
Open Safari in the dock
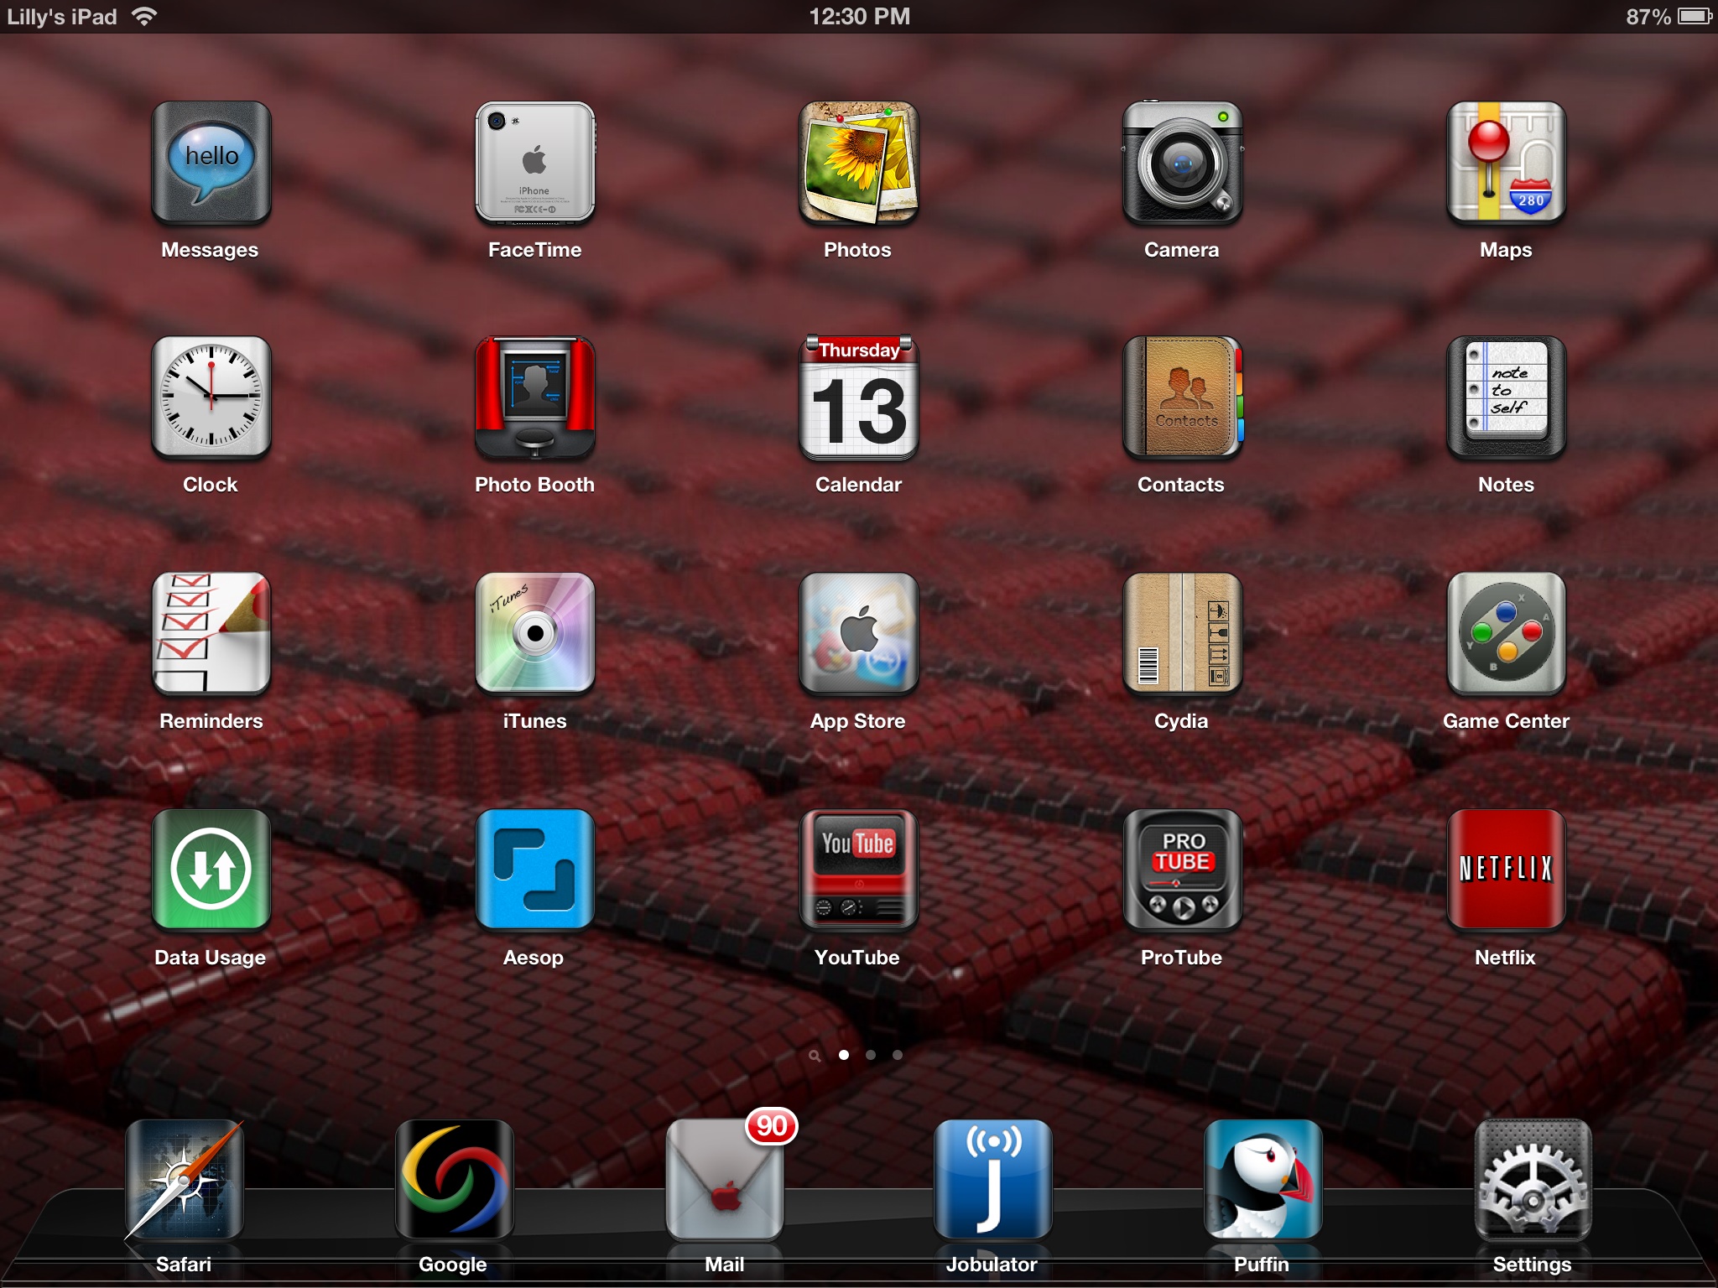click(x=184, y=1179)
